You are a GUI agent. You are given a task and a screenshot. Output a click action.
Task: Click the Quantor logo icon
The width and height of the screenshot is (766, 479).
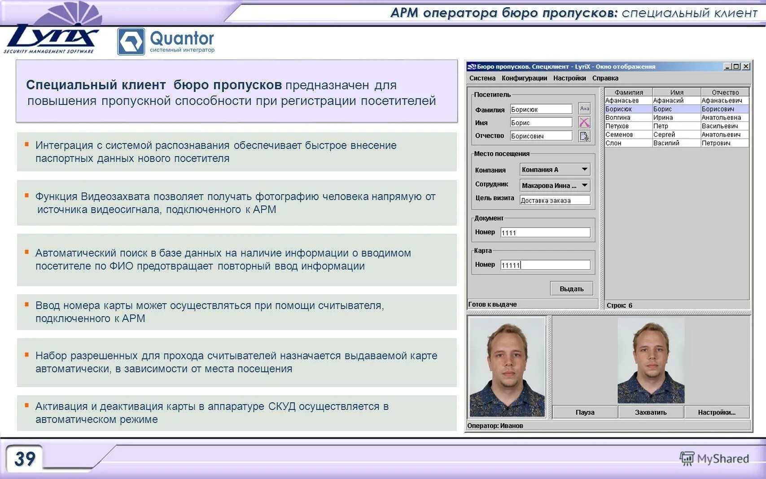click(131, 42)
